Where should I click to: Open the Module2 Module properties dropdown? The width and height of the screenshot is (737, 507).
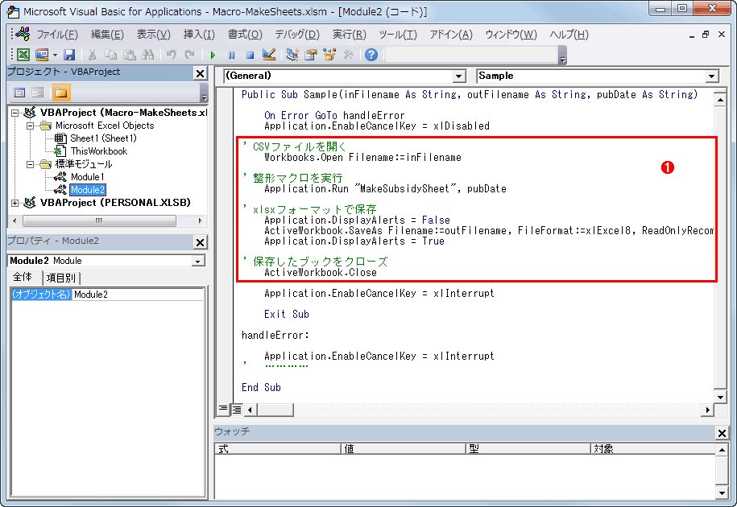tap(198, 261)
